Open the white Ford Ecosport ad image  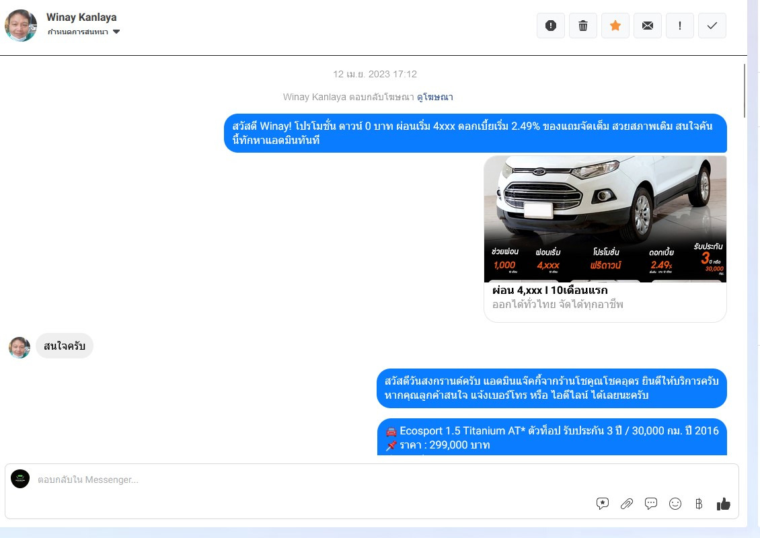point(605,219)
